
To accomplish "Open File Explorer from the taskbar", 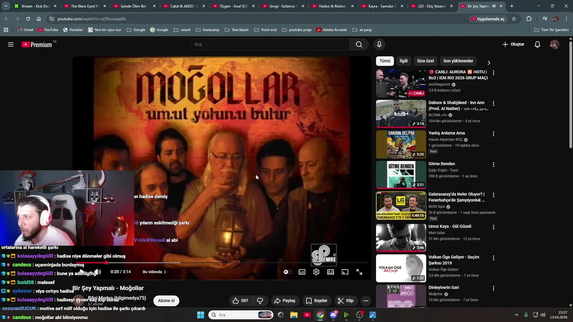I will coord(294,315).
